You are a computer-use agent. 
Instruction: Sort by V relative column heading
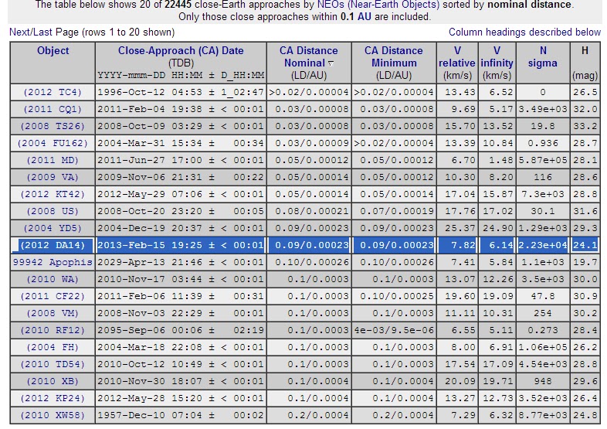point(457,56)
